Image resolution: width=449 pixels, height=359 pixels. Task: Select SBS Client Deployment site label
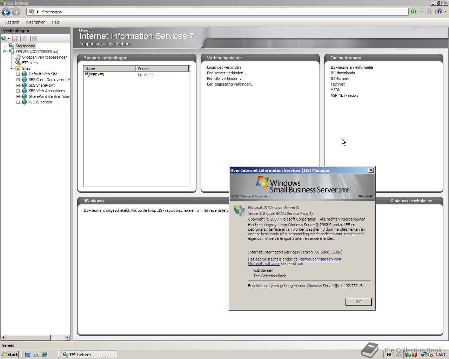(x=49, y=80)
